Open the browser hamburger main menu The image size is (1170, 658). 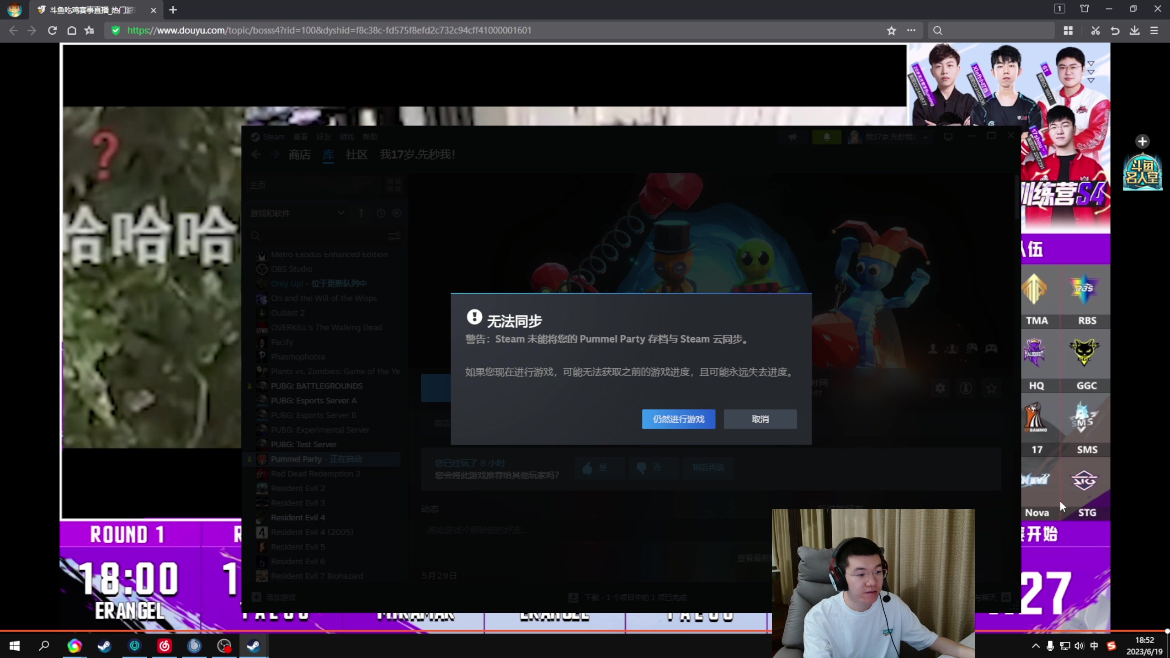[x=1154, y=31]
